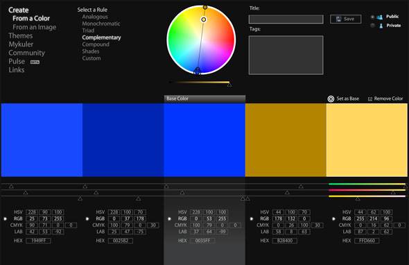
Task: Click the brightness slider handle below color wheel
Action: tap(229, 85)
